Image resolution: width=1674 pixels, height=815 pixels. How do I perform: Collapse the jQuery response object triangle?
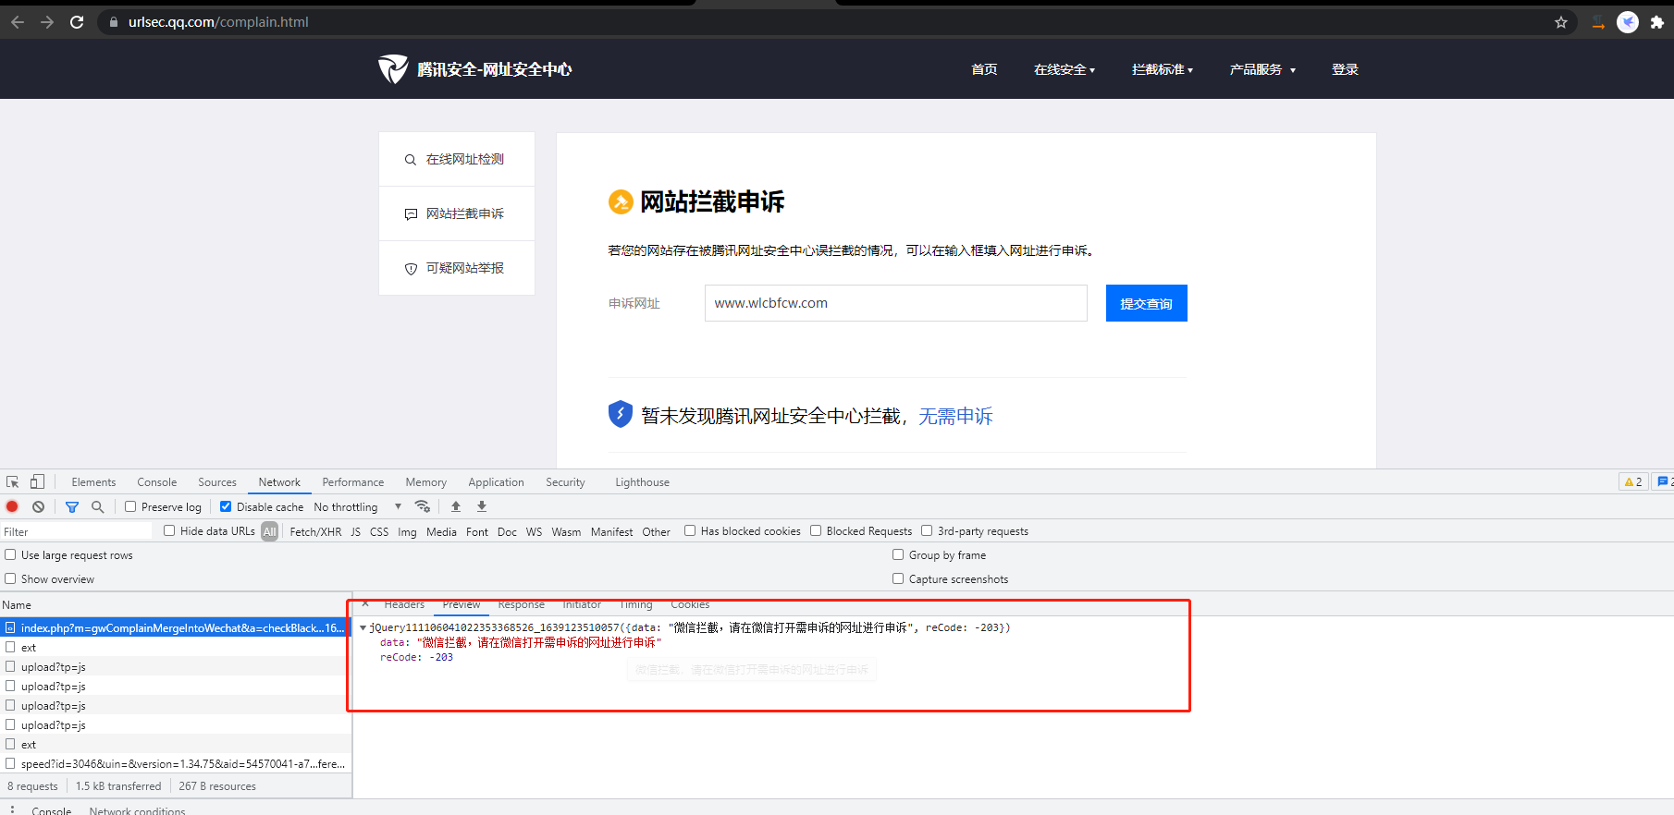[x=363, y=627]
